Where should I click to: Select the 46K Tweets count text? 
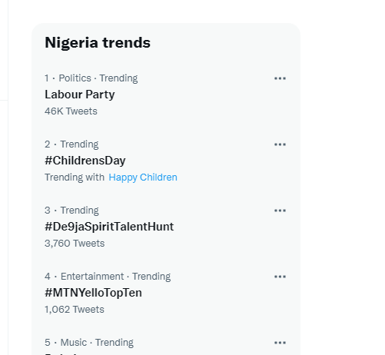pyautogui.click(x=71, y=111)
